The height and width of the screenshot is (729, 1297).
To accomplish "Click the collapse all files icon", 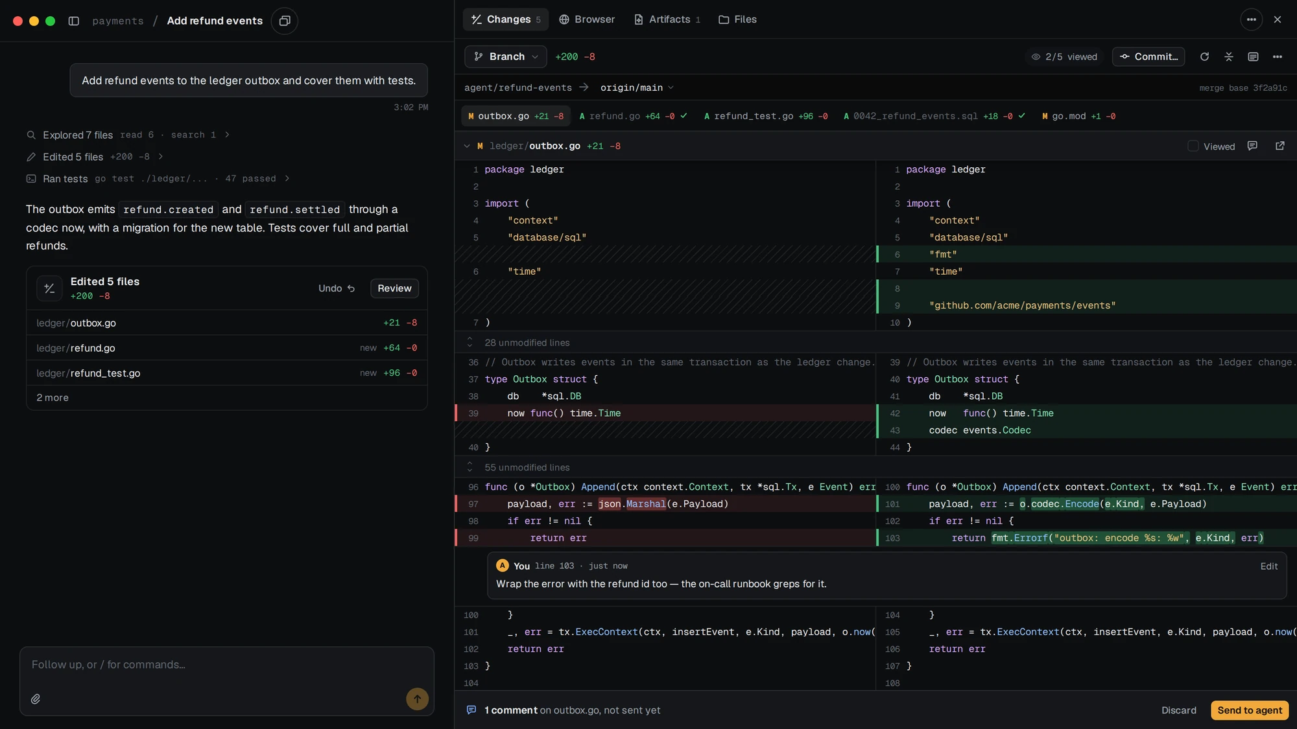I will [x=1228, y=56].
